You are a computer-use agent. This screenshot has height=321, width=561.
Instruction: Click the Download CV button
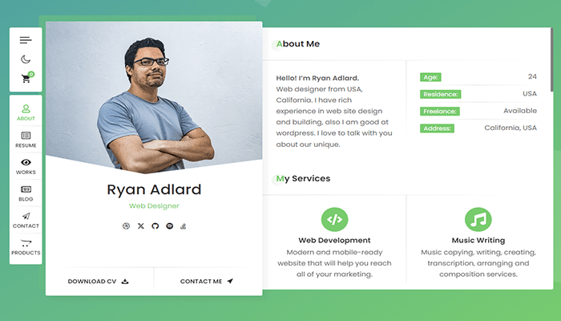[x=99, y=281]
